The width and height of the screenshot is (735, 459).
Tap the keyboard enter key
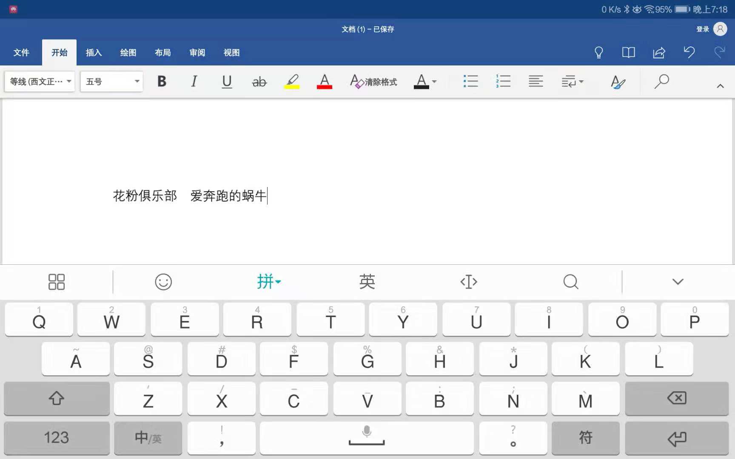tap(677, 438)
